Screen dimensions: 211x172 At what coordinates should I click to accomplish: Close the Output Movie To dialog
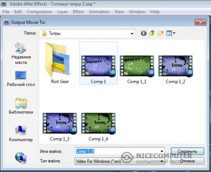coord(200,22)
